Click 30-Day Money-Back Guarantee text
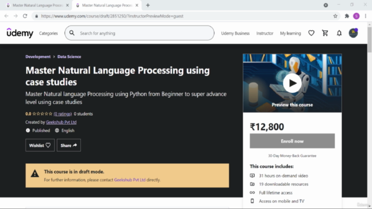The height and width of the screenshot is (209, 372). pos(292,156)
